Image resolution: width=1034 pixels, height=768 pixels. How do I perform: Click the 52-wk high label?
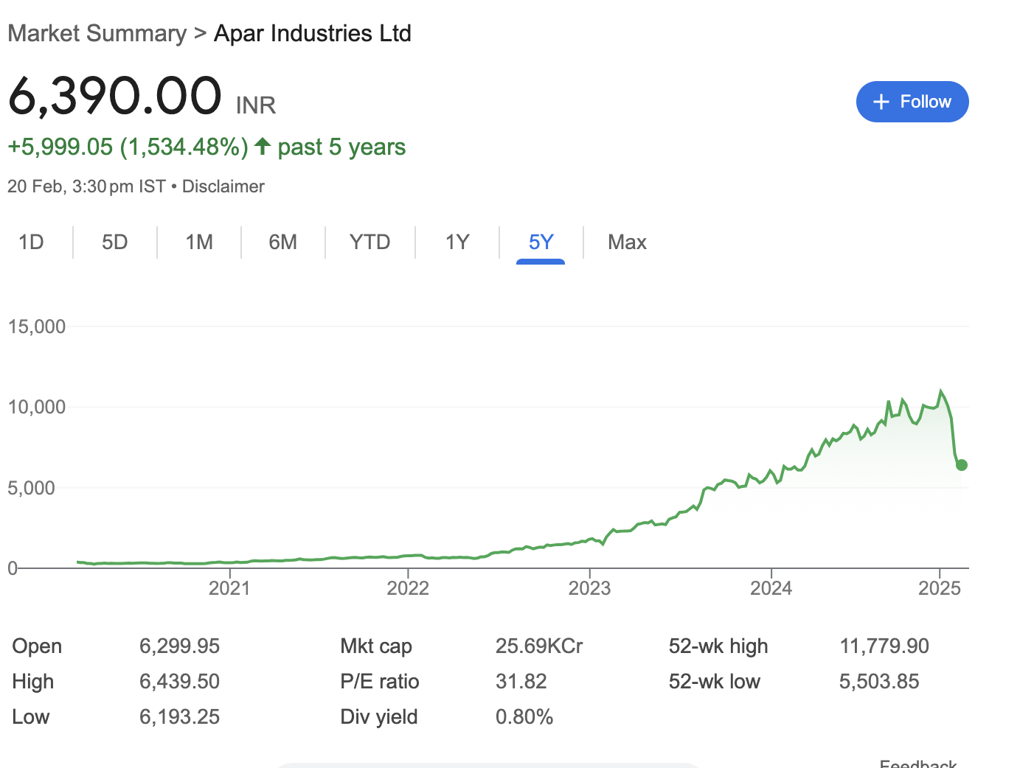pyautogui.click(x=718, y=646)
